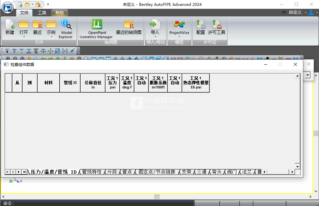319x206 pixels.
Task: Expand the support toolbar options arrow
Action: tap(79, 53)
